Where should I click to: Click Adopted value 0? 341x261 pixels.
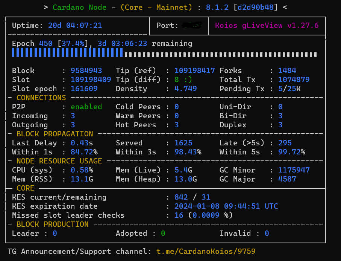(x=163, y=234)
